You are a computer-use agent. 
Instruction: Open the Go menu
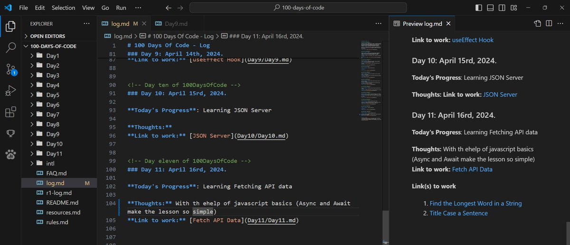[105, 8]
